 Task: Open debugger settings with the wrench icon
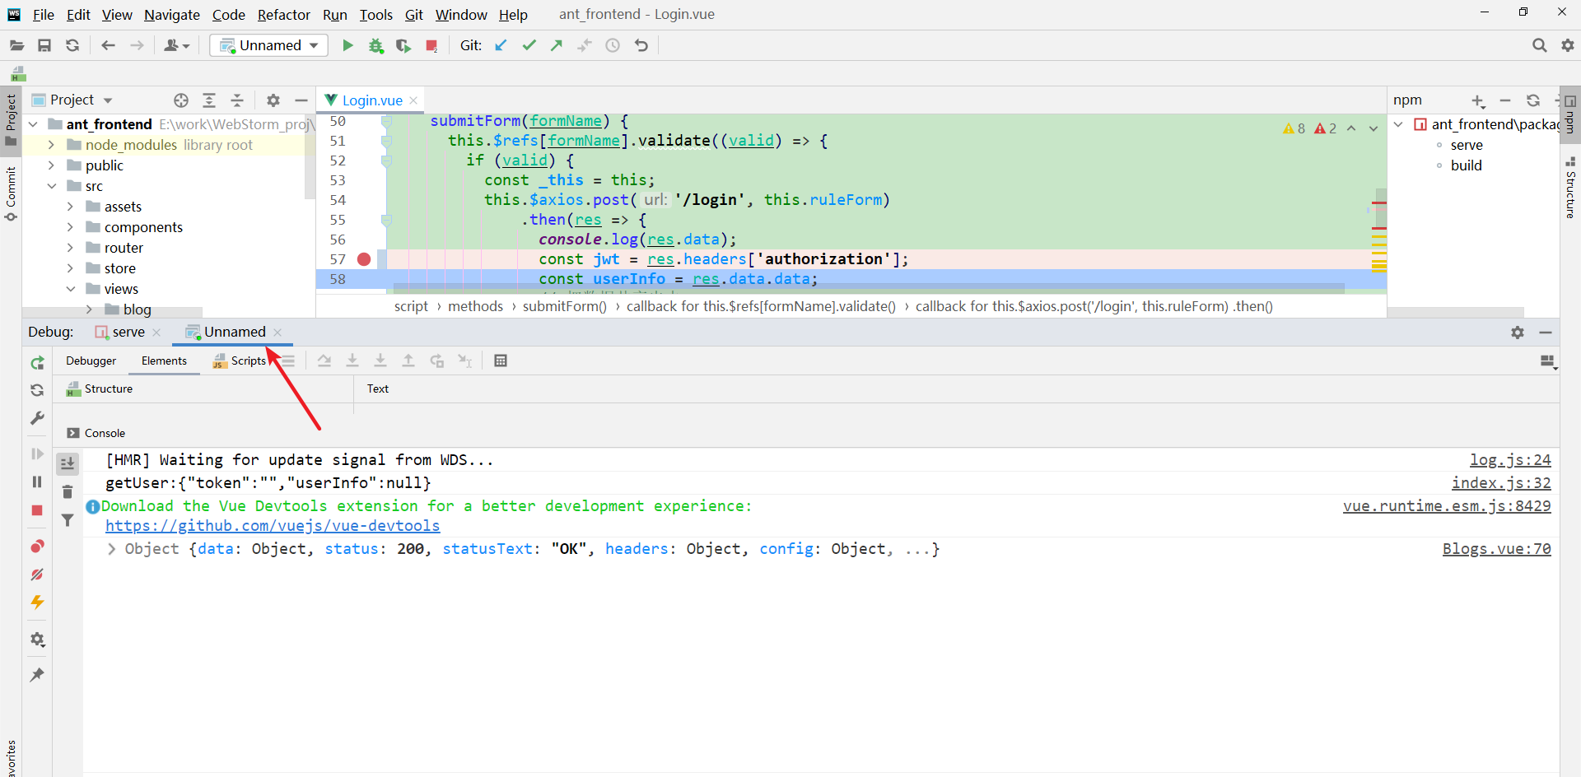point(36,418)
